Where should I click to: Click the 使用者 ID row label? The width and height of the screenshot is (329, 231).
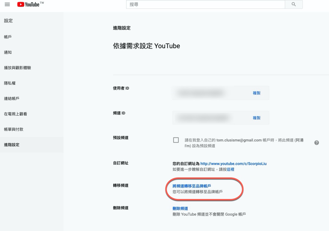121,88
